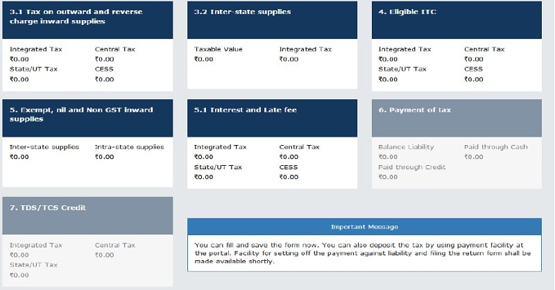Click State/UT Tax value in TDS/TCS Credit

click(x=19, y=275)
